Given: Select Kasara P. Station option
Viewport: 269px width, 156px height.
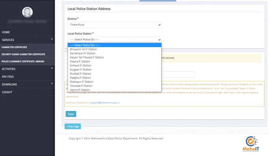Looking at the screenshot, I should click(x=114, y=61).
